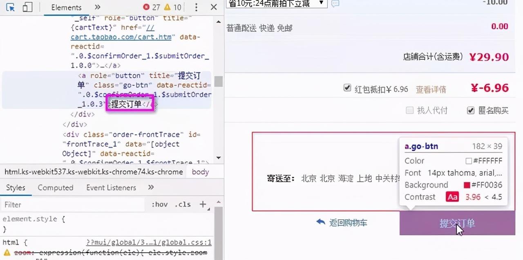
Task: Enable the 找人代付 checkbox
Action: pos(410,110)
